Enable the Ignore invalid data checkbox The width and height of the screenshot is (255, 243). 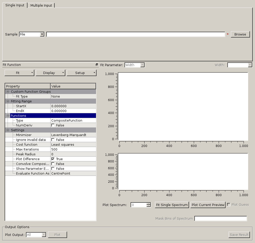(53, 140)
